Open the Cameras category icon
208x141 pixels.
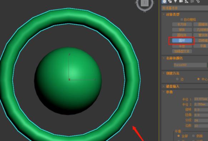(x=181, y=1)
